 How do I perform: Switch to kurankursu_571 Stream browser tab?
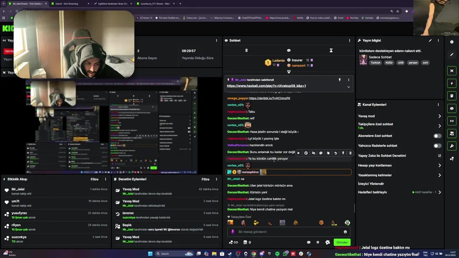tap(155, 4)
